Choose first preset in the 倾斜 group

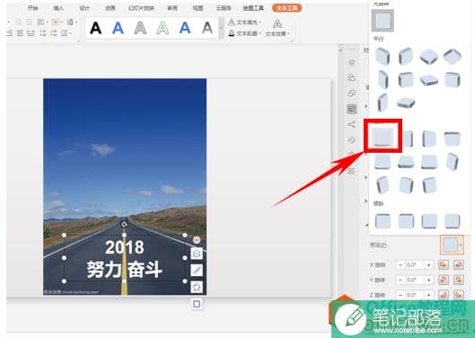[383, 221]
